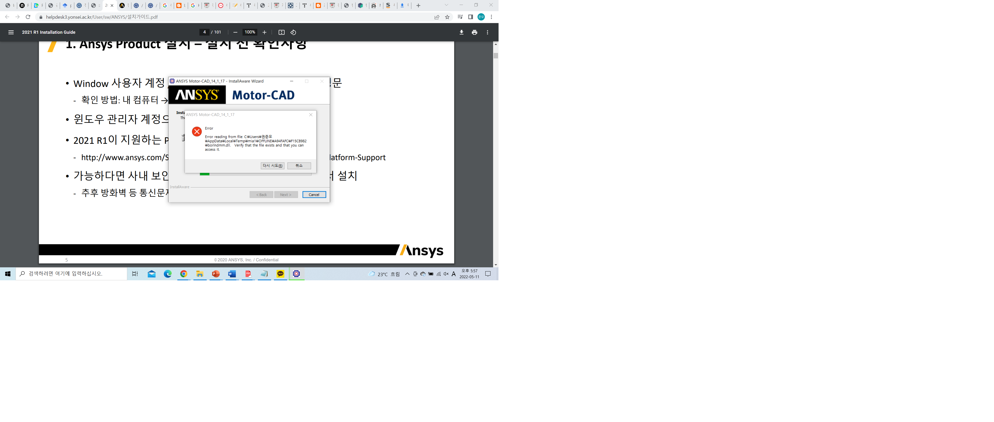Click the scrollbar down arrow
994x422 pixels.
496,265
